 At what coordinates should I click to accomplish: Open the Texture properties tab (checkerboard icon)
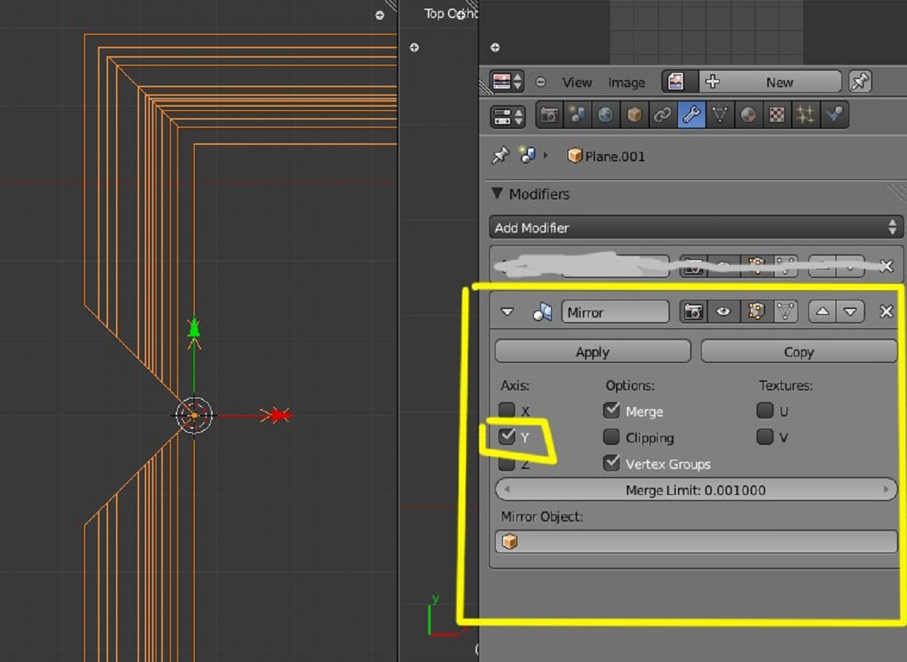click(777, 115)
